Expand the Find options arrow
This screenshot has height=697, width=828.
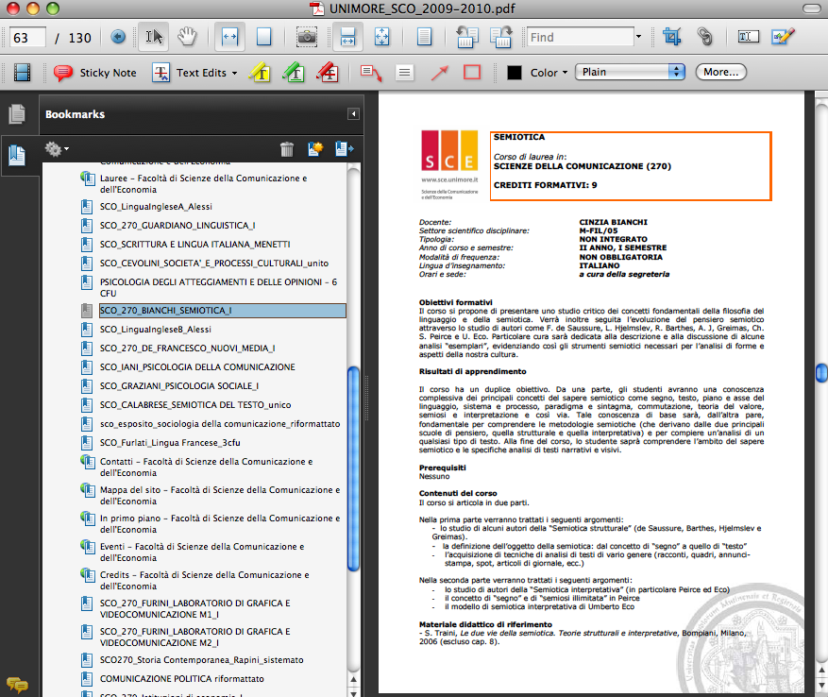pos(638,37)
